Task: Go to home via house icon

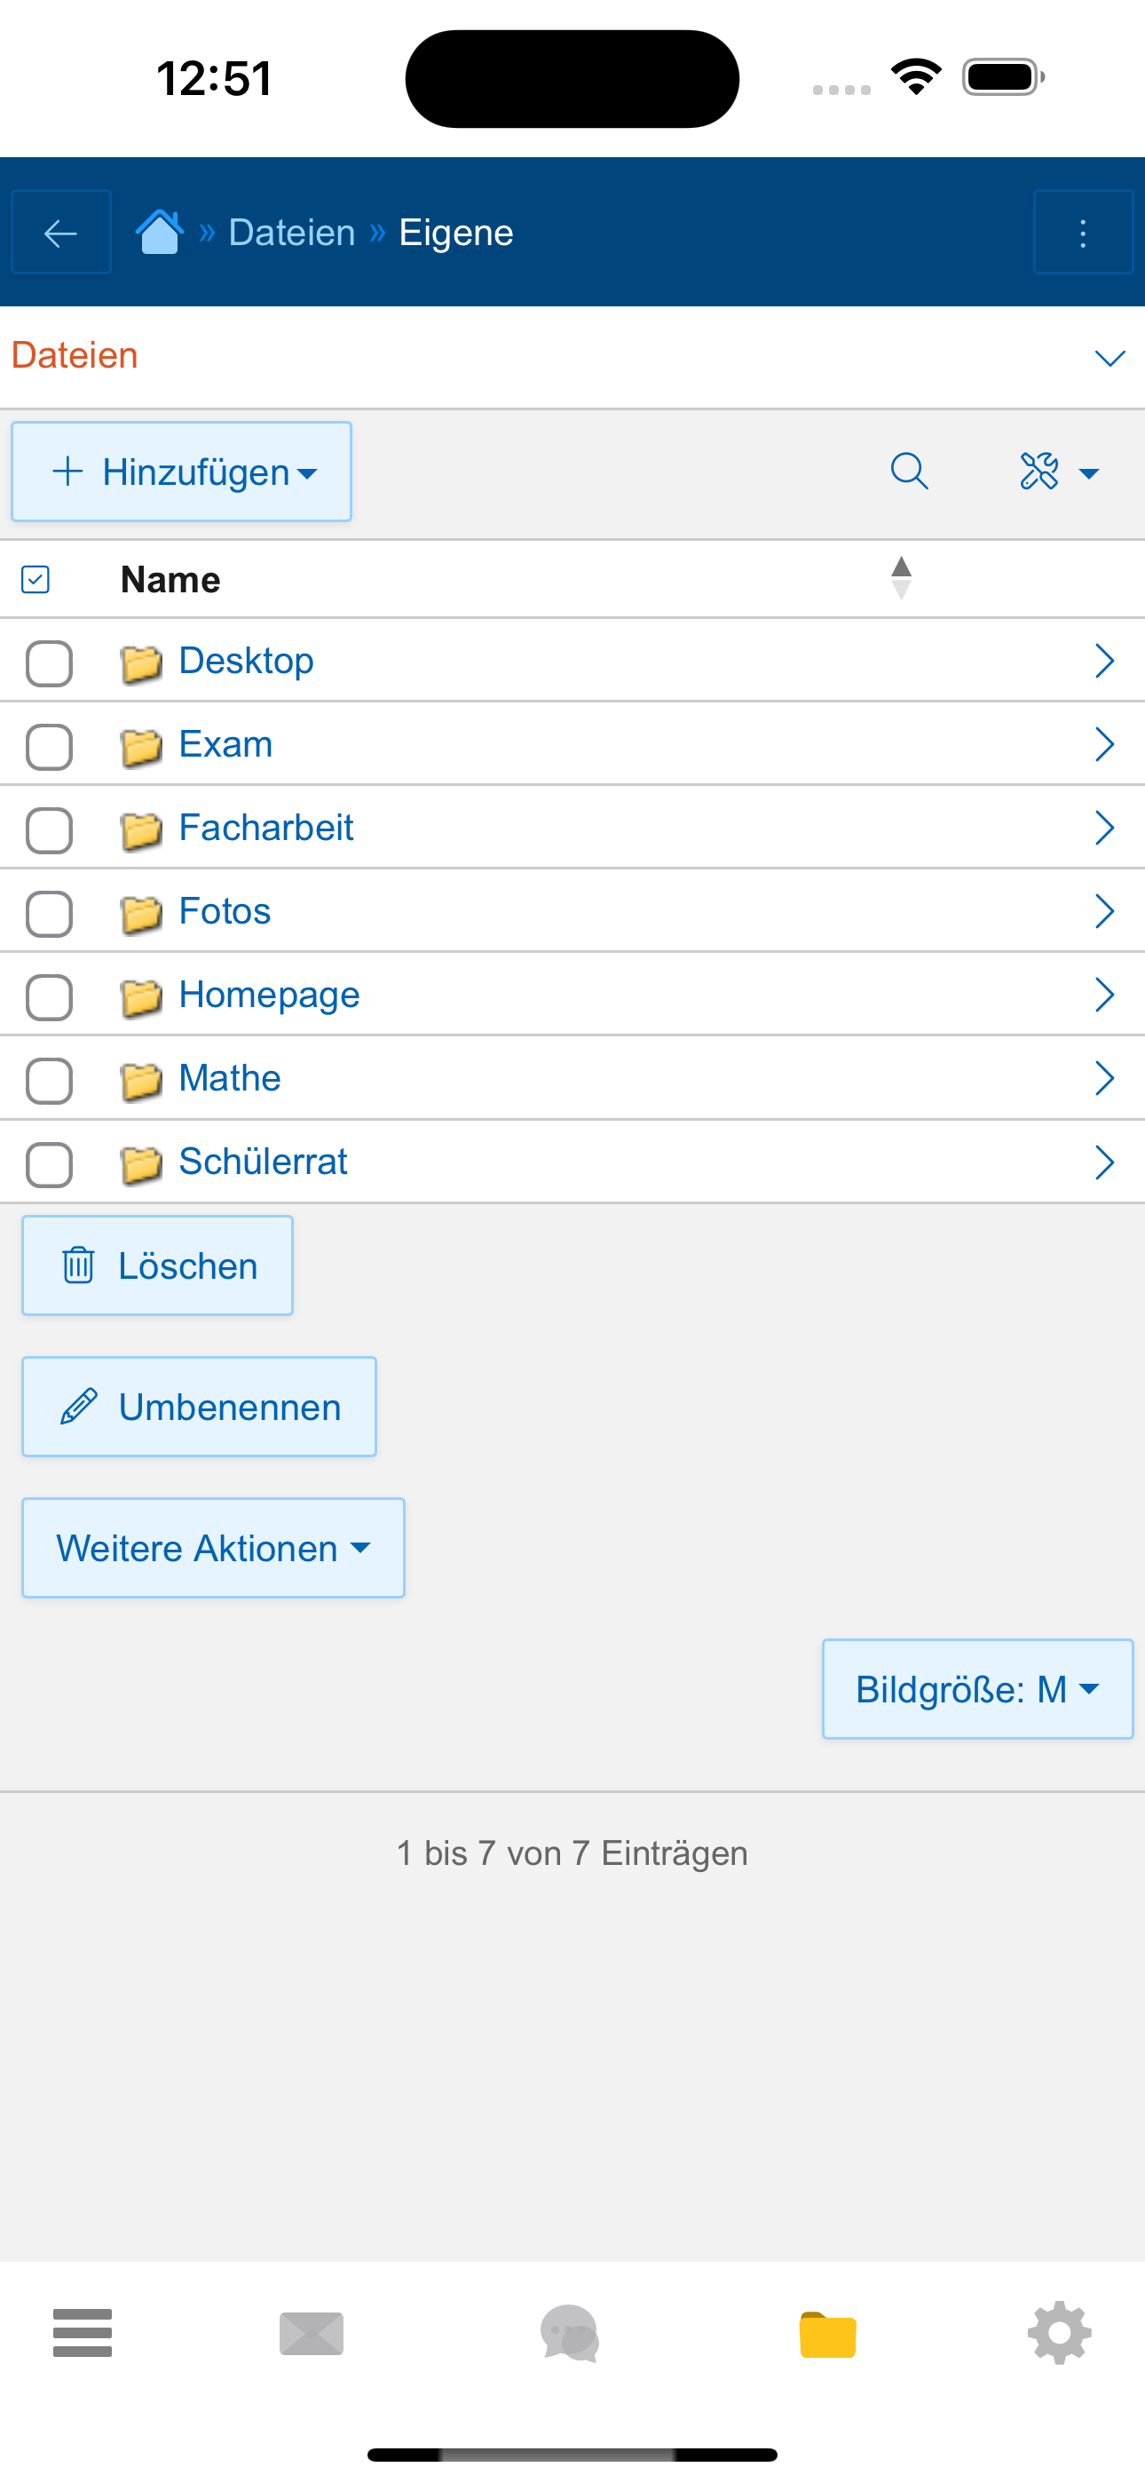Action: pyautogui.click(x=159, y=233)
